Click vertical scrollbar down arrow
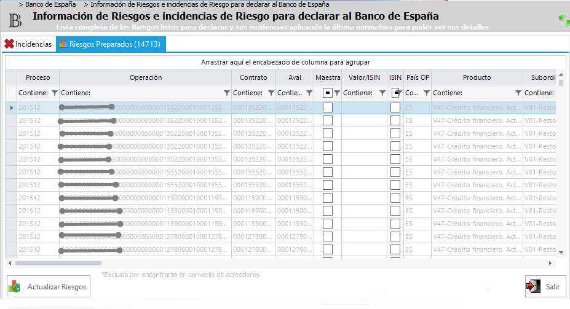 click(x=561, y=252)
